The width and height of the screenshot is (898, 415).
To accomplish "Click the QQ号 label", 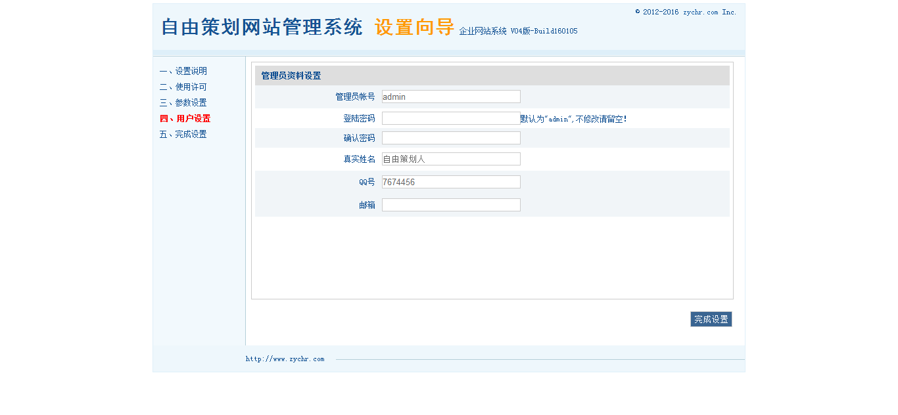I will pos(367,182).
